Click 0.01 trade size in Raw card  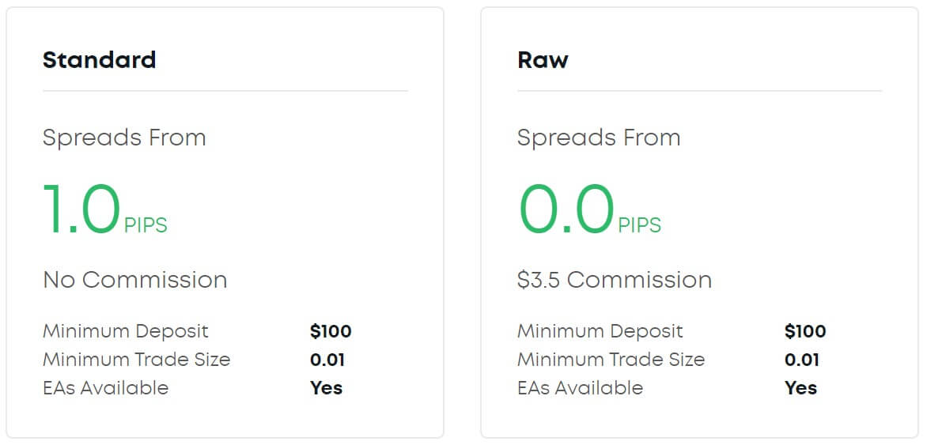(x=802, y=360)
